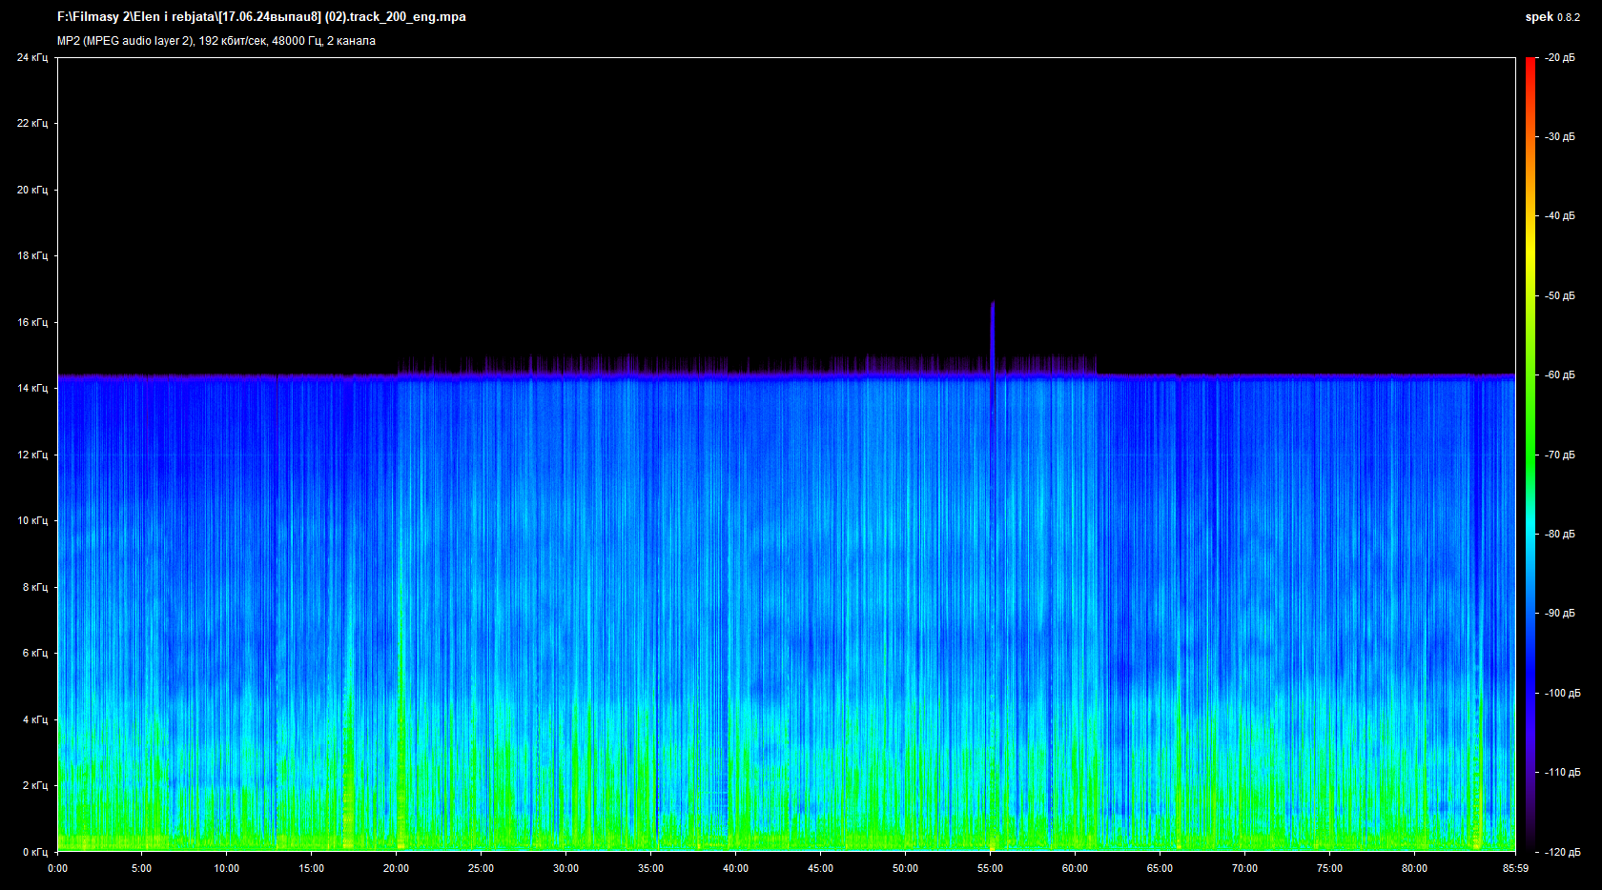Select the 10 кГц frequency label
This screenshot has width=1602, height=890.
(32, 520)
